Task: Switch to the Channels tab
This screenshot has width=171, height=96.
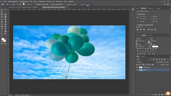Action: click(x=143, y=56)
